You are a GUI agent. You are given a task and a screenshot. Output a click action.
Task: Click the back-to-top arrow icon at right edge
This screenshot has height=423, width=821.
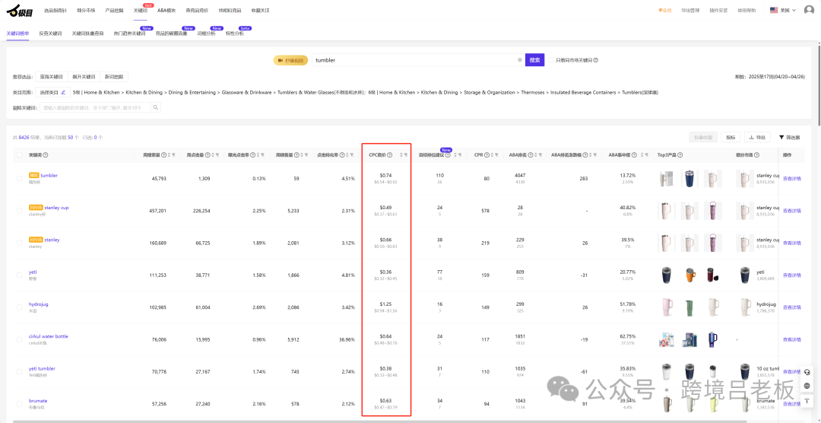(x=807, y=400)
